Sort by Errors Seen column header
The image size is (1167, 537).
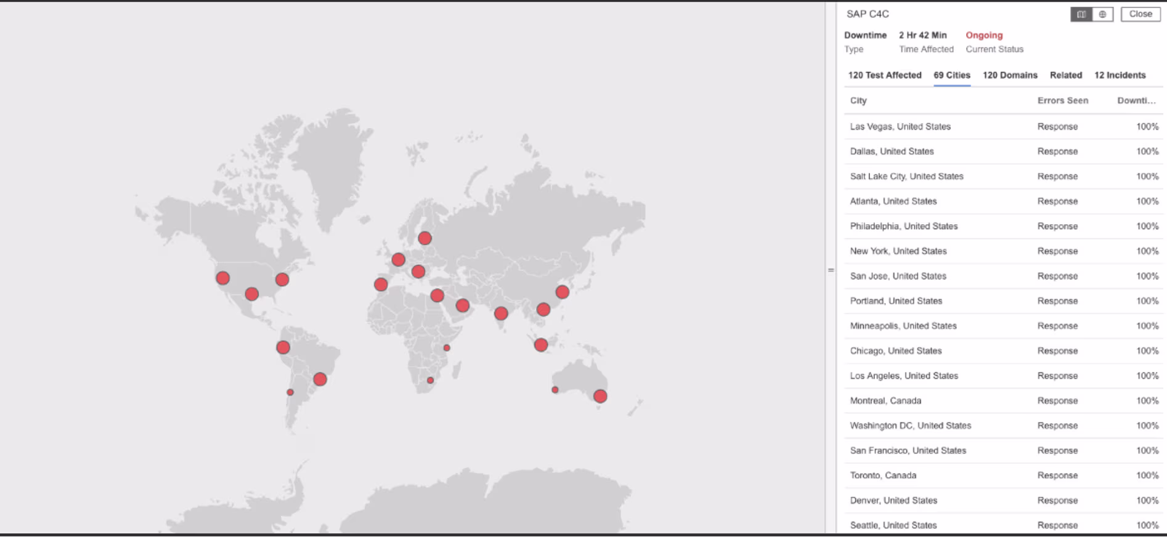coord(1062,100)
